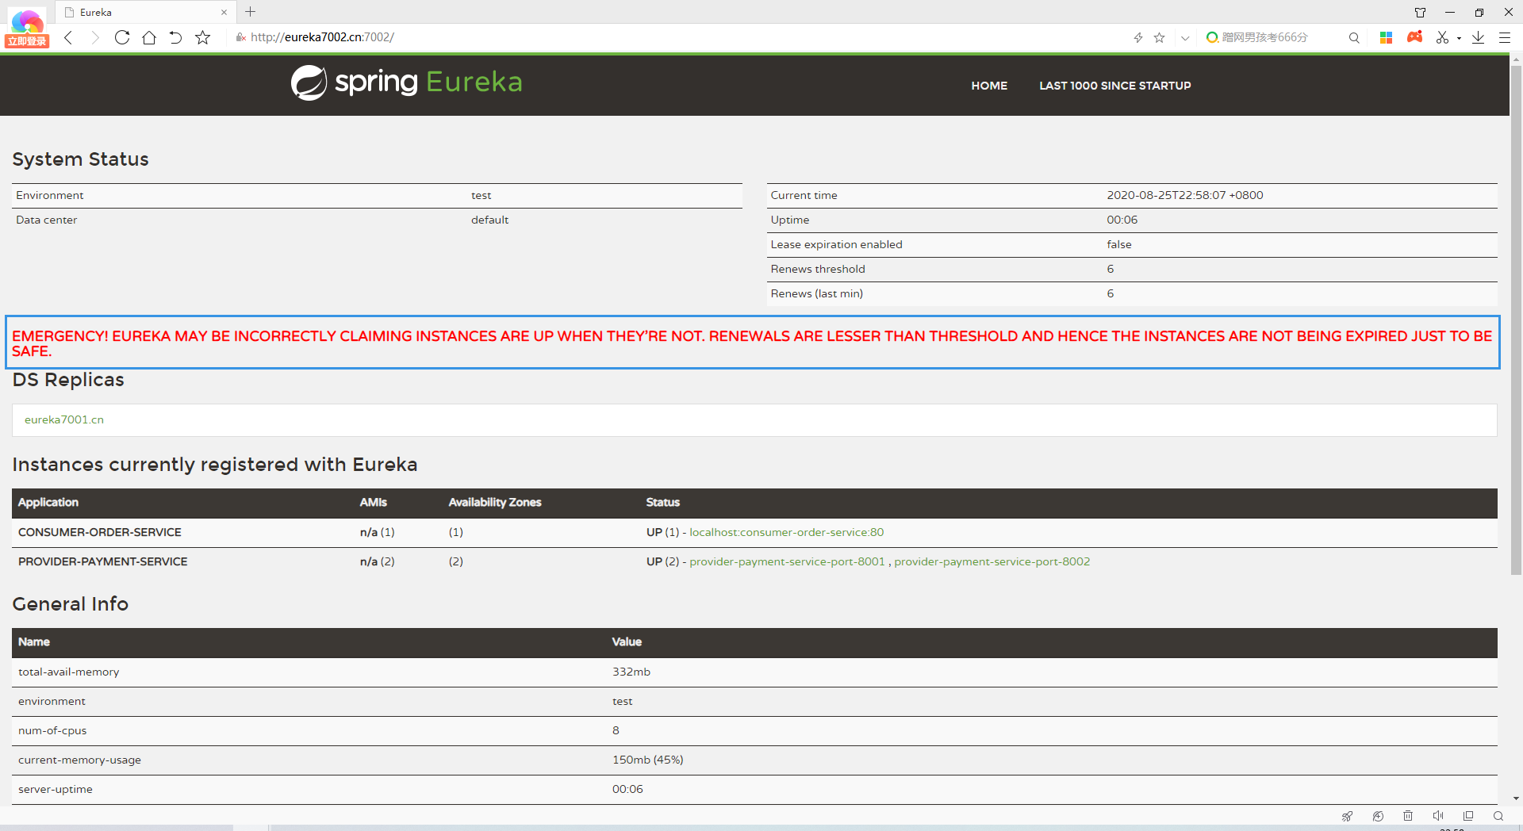Close the Eureka tab
Screen dimensions: 1523x831
(x=224, y=12)
